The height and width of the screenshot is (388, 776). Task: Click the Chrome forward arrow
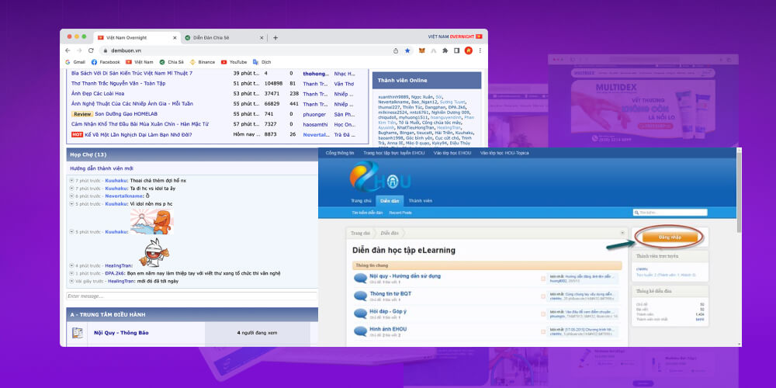[x=79, y=50]
